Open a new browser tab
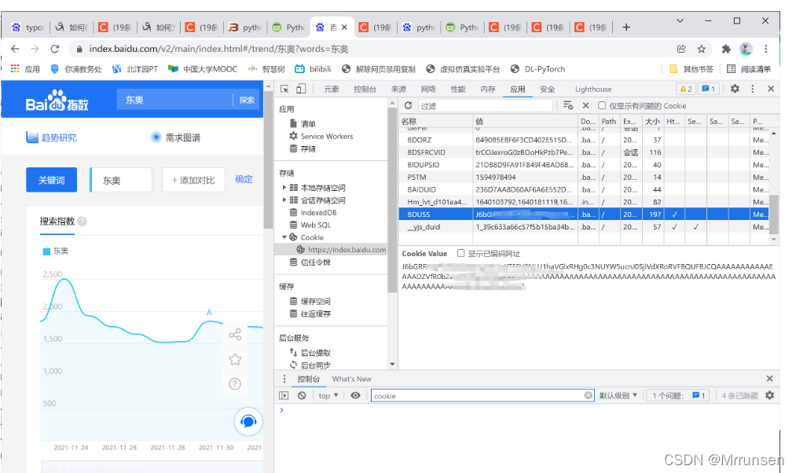Image resolution: width=796 pixels, height=473 pixels. click(x=626, y=27)
